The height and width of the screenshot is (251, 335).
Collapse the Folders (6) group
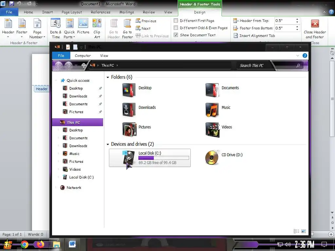pos(108,77)
